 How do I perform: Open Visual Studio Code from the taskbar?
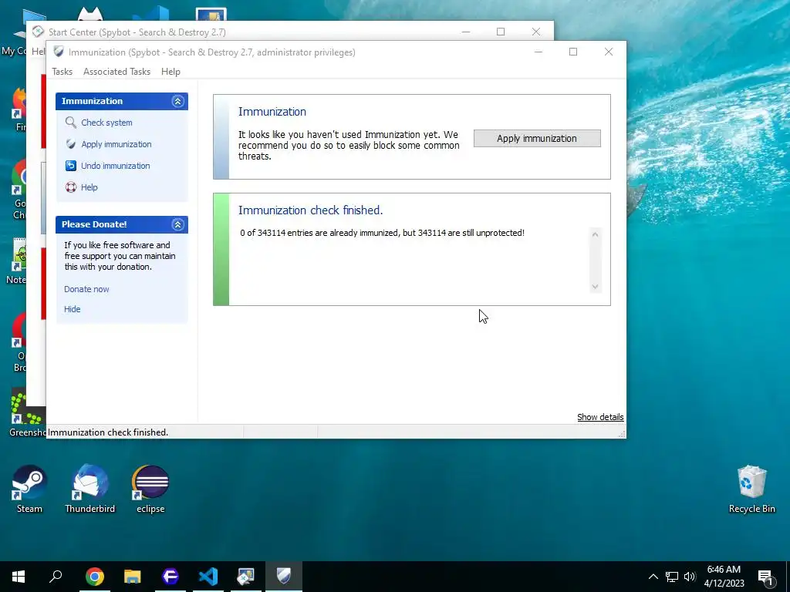208,577
